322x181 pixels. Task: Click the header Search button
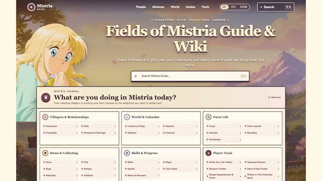click(276, 7)
